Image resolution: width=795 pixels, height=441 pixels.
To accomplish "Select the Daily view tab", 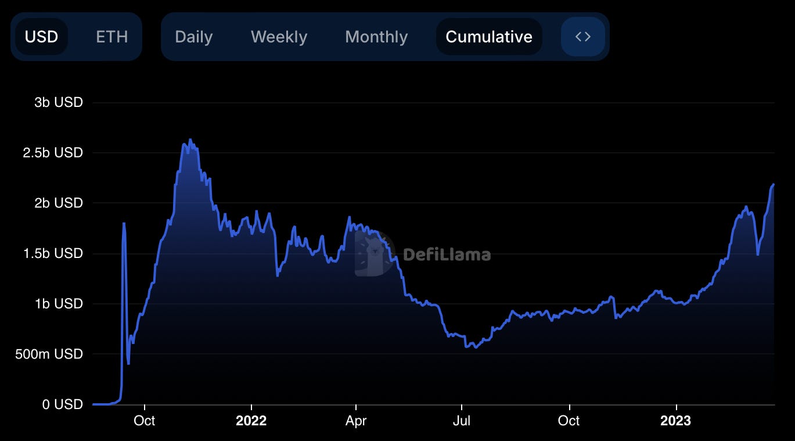I will 194,37.
